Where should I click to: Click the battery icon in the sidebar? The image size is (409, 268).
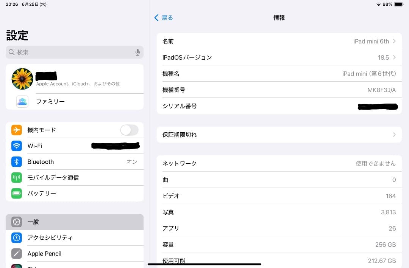(x=17, y=194)
